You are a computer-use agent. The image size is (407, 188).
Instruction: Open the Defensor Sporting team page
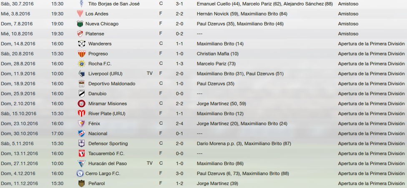[108, 144]
